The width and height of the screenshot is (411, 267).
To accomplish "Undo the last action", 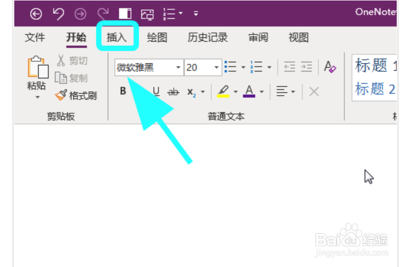I will pyautogui.click(x=58, y=14).
